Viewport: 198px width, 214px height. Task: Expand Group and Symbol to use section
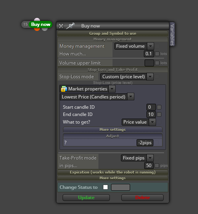[x=113, y=34]
